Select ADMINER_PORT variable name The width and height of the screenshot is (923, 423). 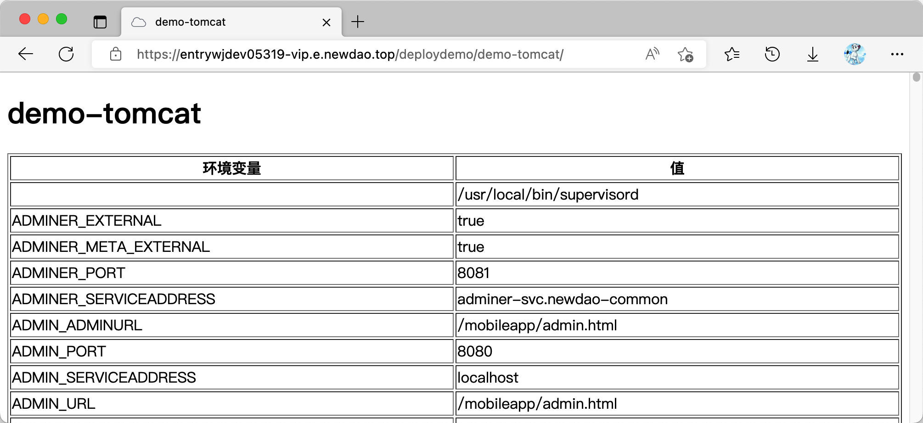point(68,273)
